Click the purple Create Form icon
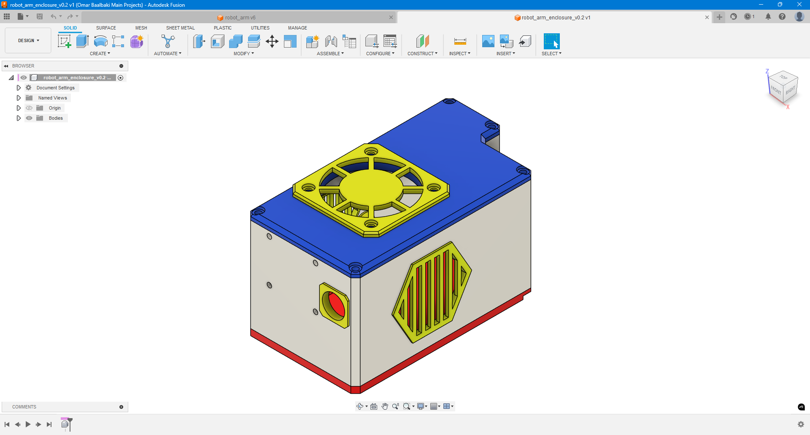This screenshot has width=810, height=435. 137,41
